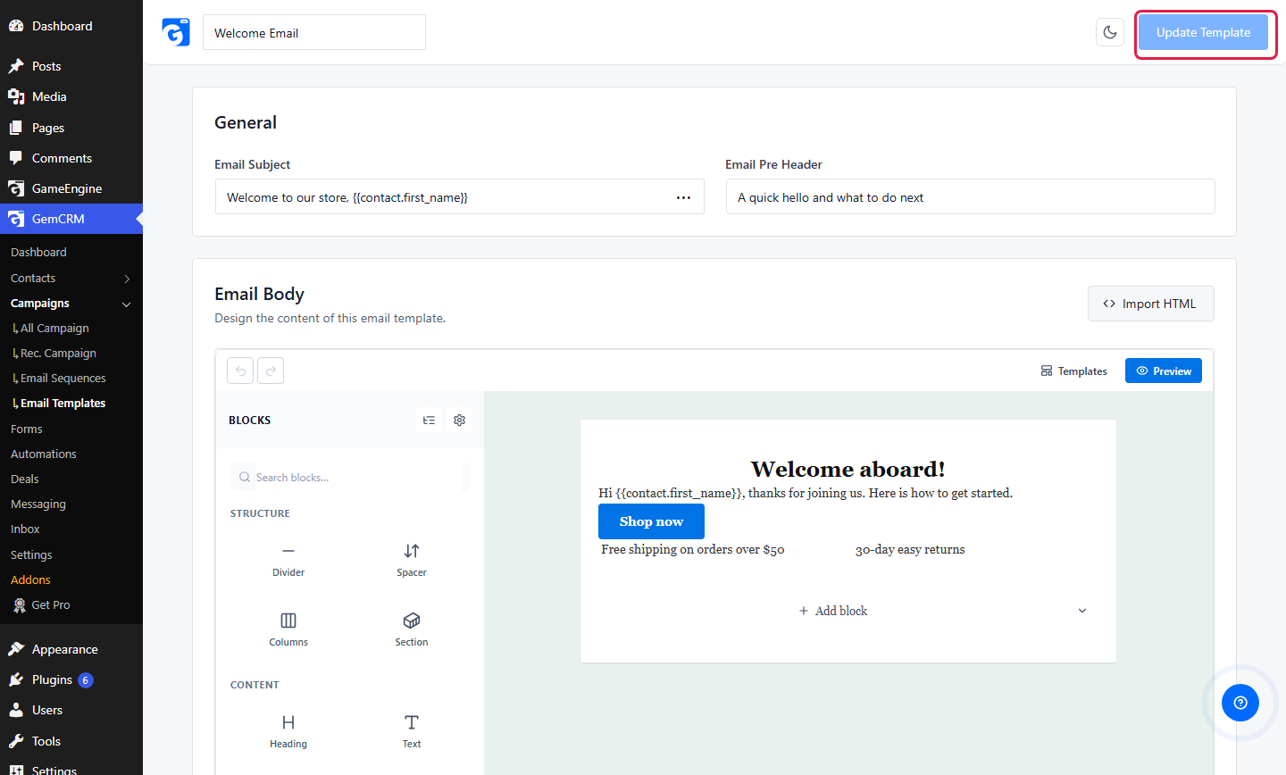Preview the email design
Viewport: 1286px width, 775px height.
pos(1163,371)
